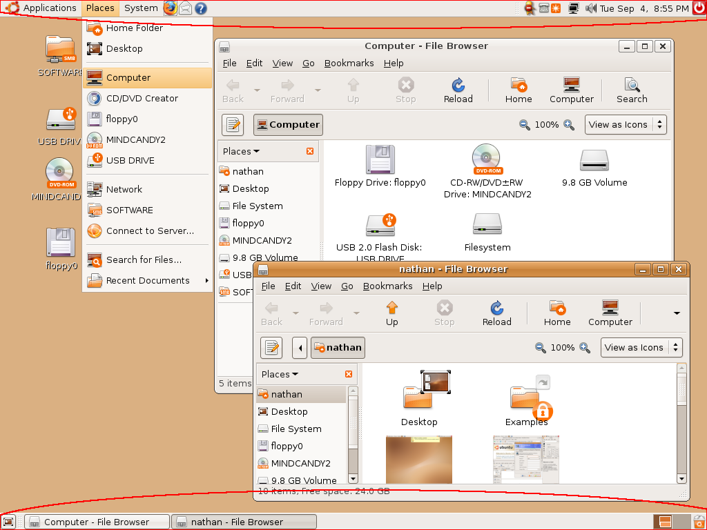This screenshot has width=707, height=530.
Task: Click Reload in nathan window toolbar
Action: point(497,314)
